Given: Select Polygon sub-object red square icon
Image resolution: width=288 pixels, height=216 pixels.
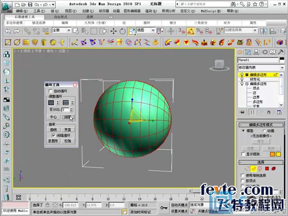Looking at the screenshot, I should point(267,168).
